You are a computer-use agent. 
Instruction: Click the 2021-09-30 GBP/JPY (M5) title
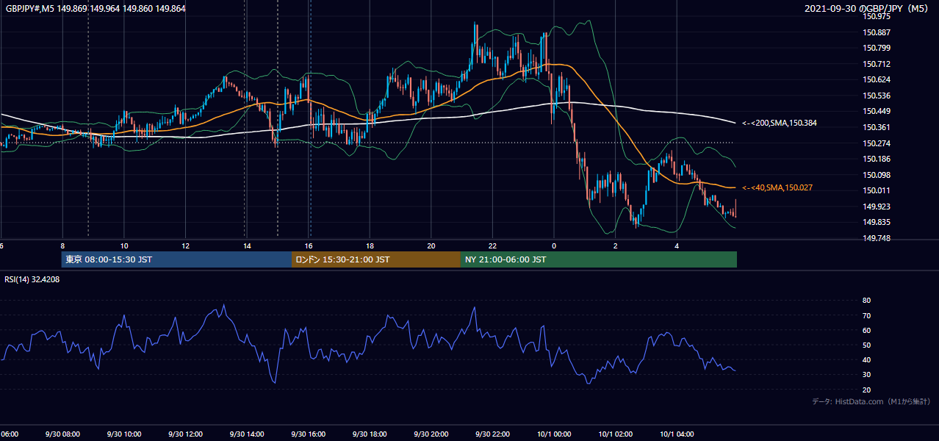868,9
